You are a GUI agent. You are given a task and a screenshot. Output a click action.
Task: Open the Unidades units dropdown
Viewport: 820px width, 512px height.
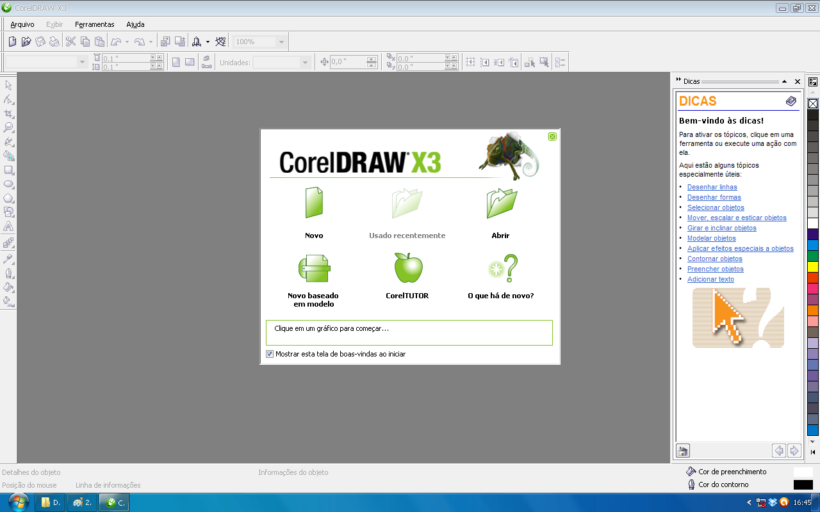pyautogui.click(x=306, y=62)
